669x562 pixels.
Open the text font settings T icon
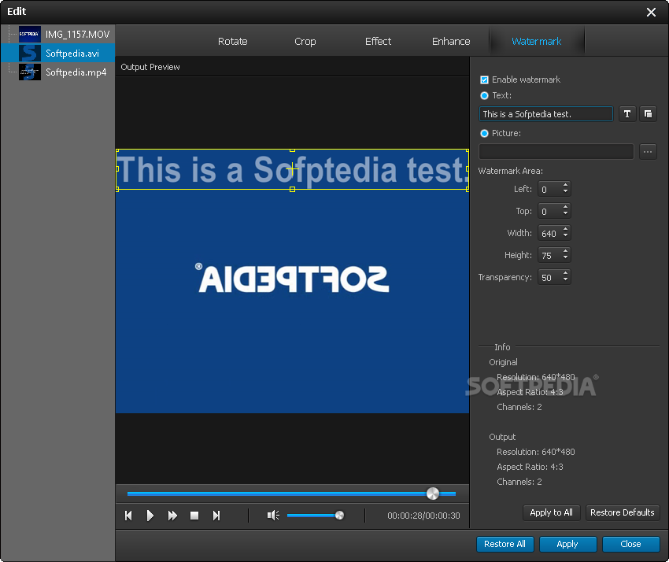[627, 114]
